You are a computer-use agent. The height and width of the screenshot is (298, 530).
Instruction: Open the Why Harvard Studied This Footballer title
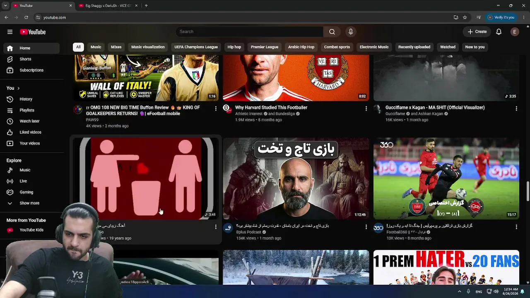coord(271,108)
